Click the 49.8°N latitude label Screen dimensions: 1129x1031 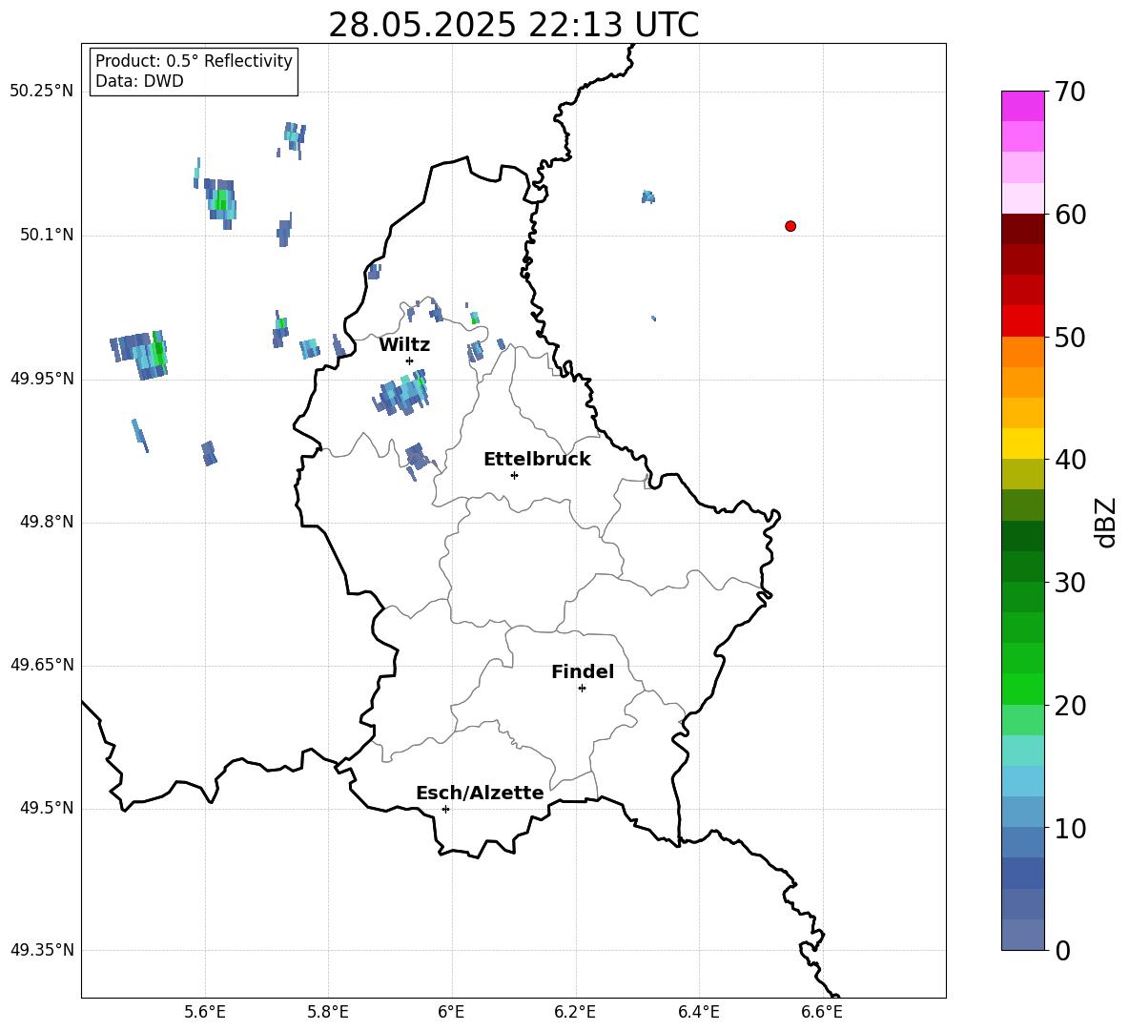coord(47,522)
